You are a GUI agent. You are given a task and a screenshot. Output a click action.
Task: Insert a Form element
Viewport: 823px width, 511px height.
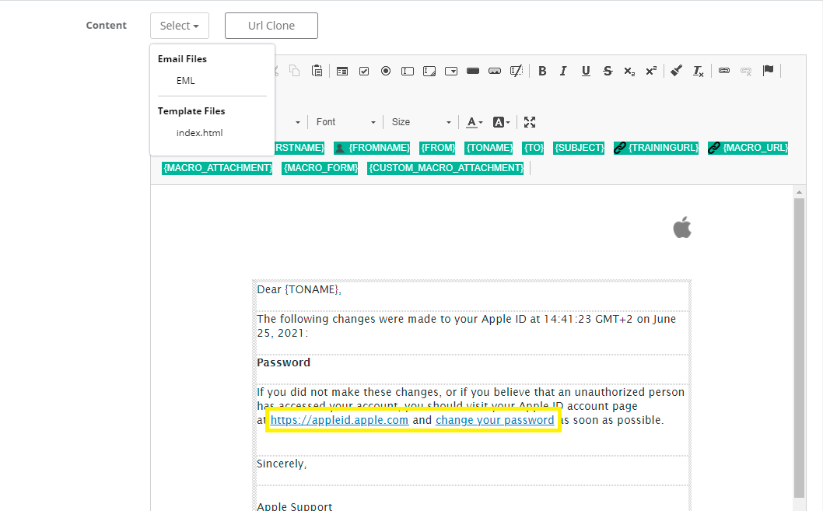[x=342, y=71]
